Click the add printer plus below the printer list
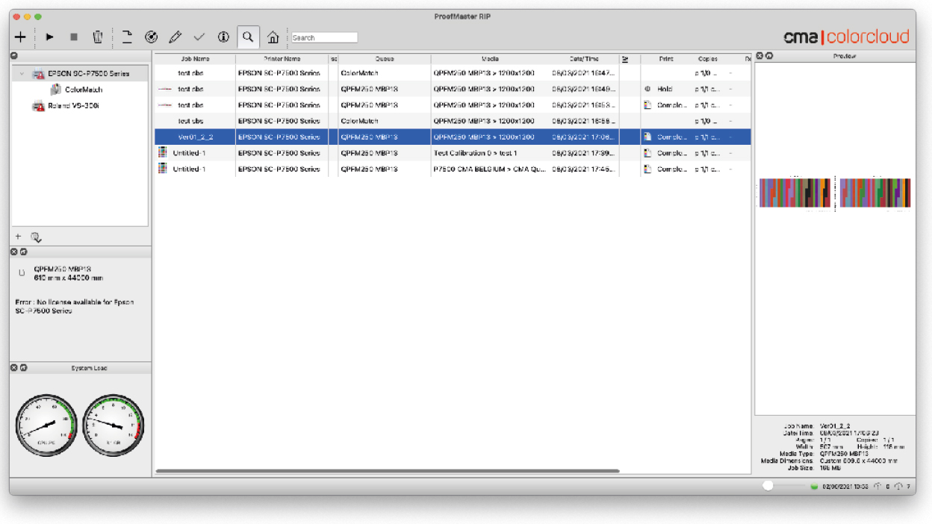 point(19,237)
